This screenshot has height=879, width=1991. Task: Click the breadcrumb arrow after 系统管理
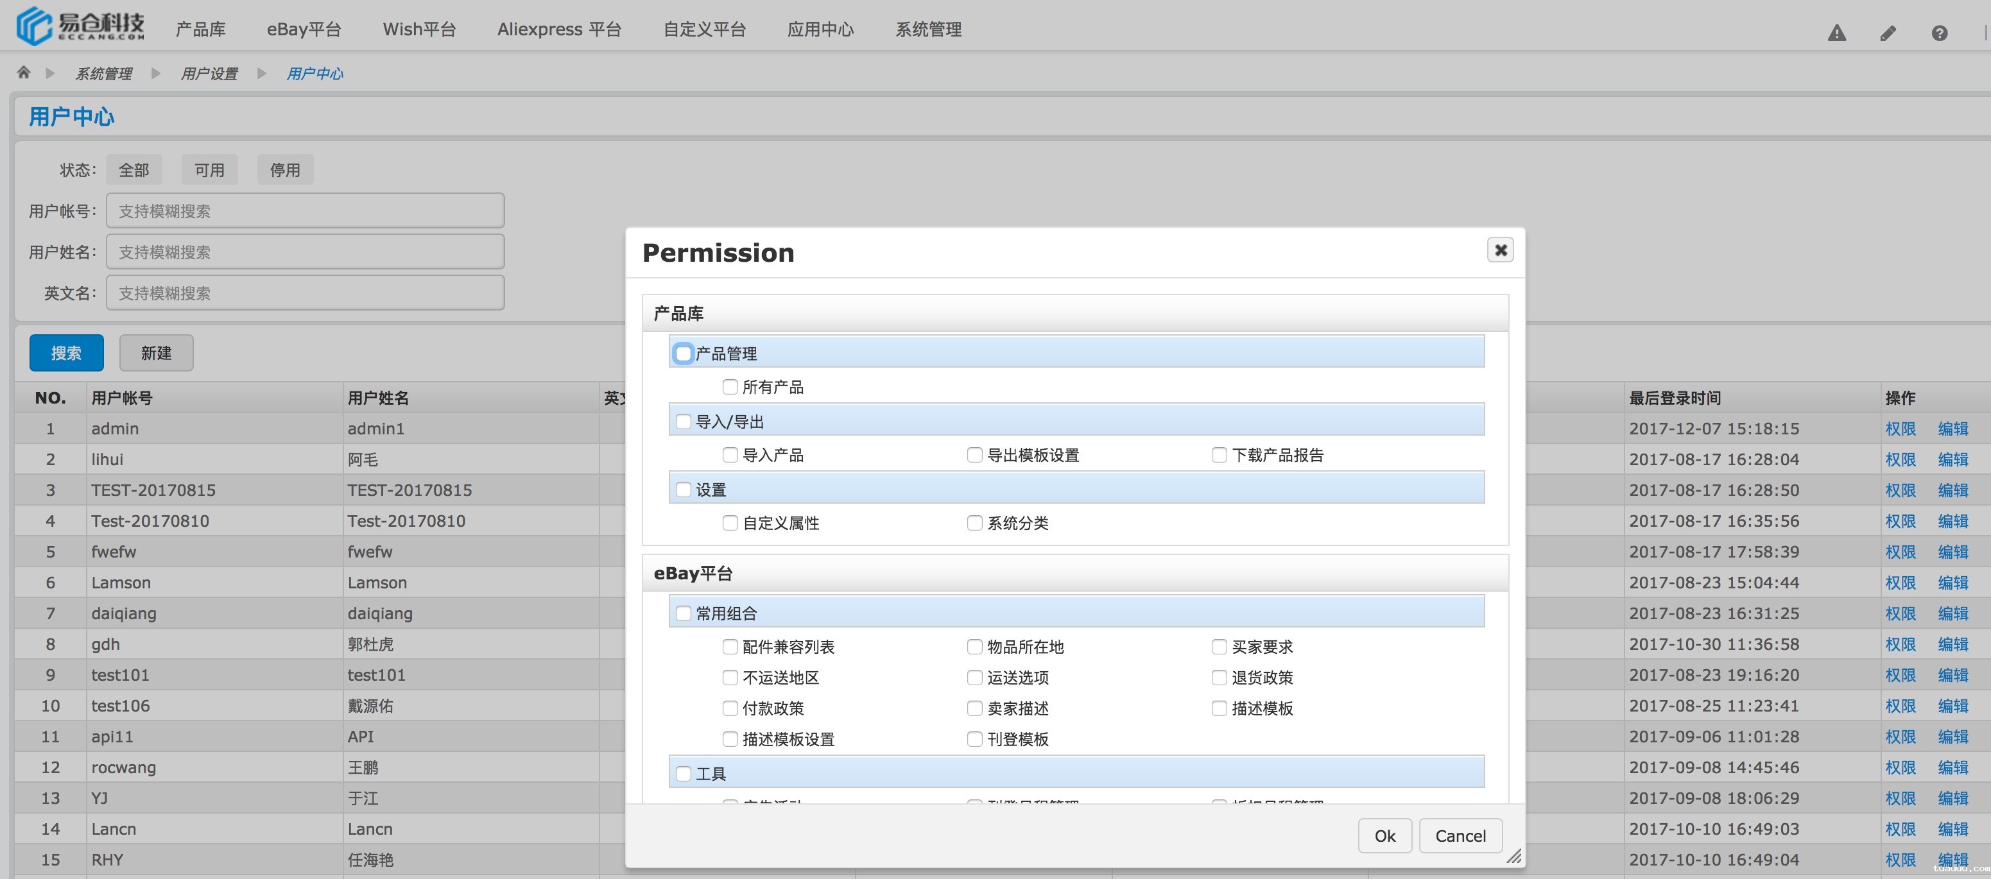coord(155,73)
